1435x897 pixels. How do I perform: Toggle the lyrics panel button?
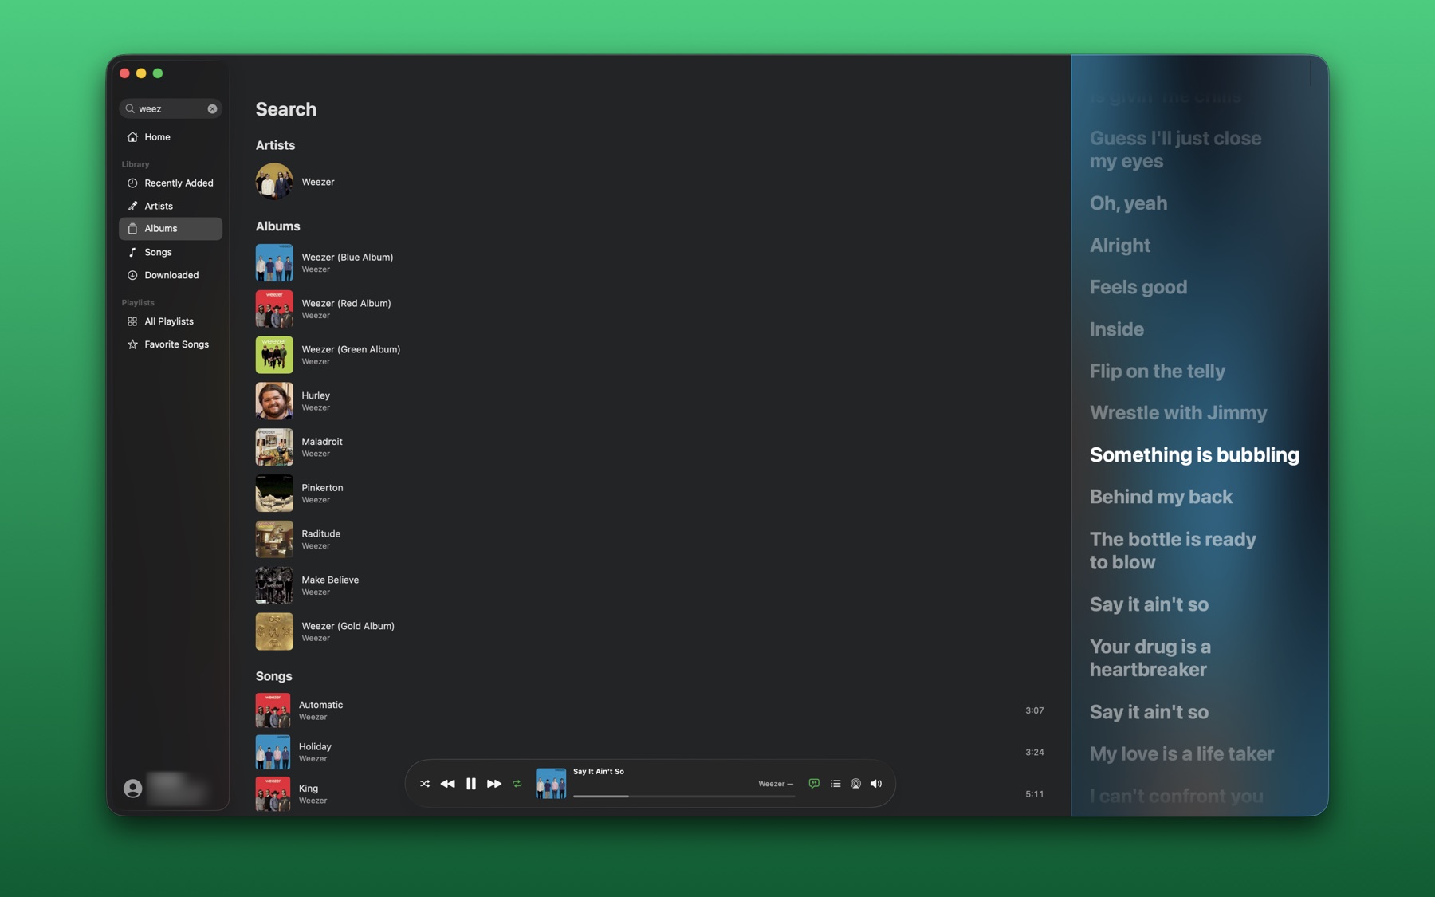(814, 784)
